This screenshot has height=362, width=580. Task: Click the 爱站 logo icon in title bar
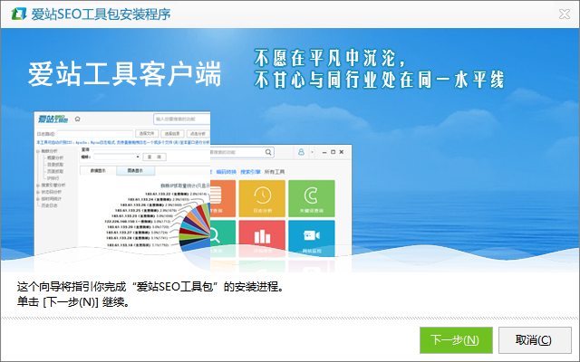click(18, 14)
